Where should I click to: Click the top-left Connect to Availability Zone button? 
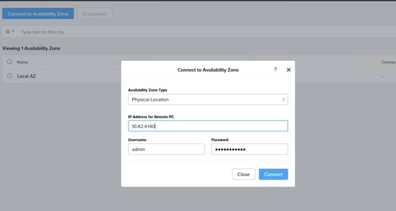[x=38, y=14]
